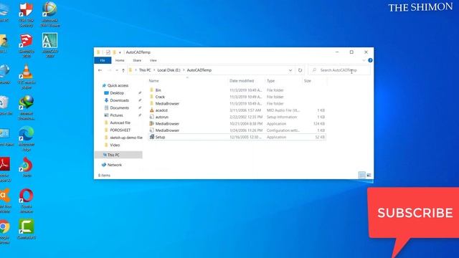Open the View ribbon tab

point(153,60)
